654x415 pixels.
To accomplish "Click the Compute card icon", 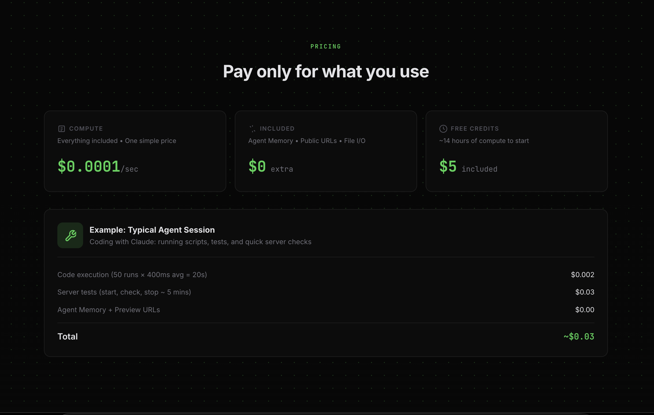I will pyautogui.click(x=62, y=129).
